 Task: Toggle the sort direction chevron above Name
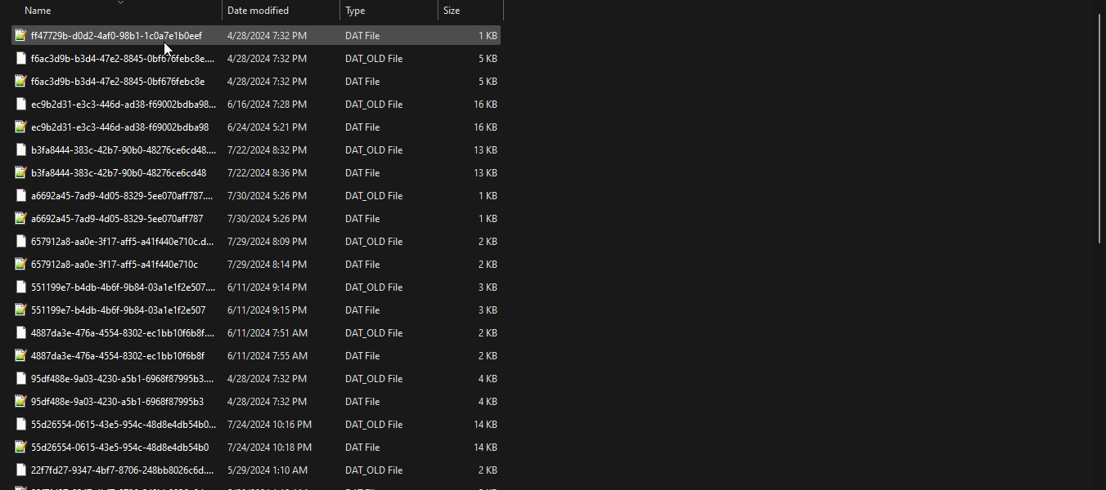(x=120, y=3)
